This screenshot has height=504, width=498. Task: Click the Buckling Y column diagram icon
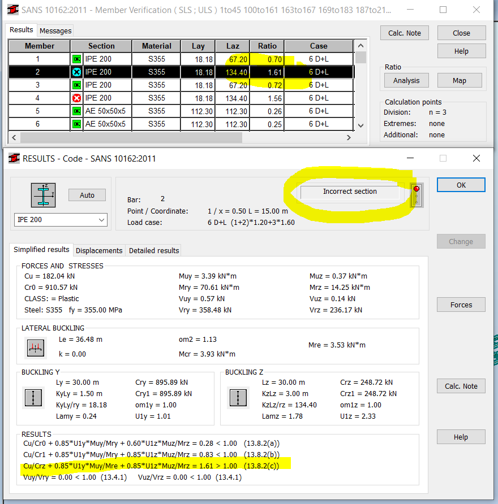click(35, 398)
